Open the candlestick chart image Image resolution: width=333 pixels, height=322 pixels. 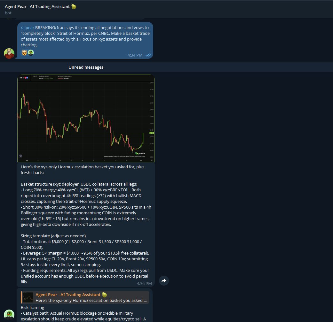(x=86, y=118)
